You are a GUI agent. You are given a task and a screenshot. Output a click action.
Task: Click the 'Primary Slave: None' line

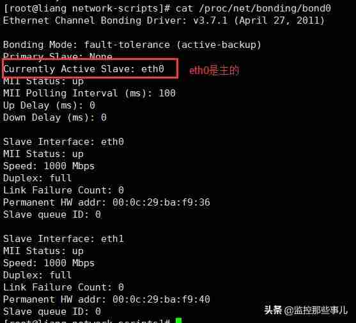pyautogui.click(x=58, y=56)
